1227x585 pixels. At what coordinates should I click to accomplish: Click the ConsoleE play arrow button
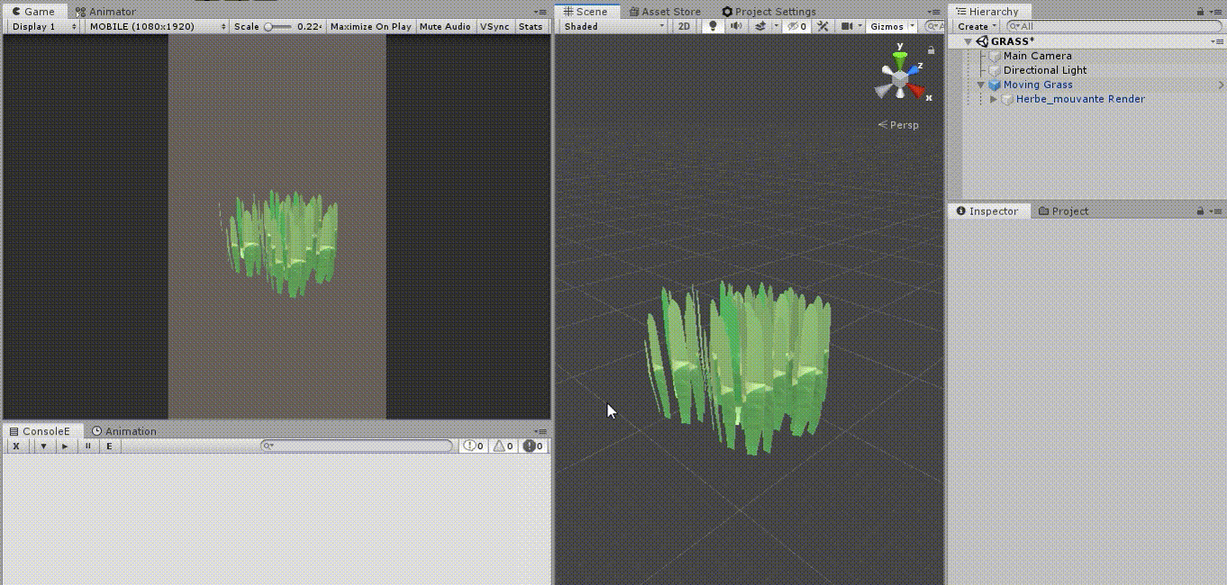pyautogui.click(x=65, y=445)
